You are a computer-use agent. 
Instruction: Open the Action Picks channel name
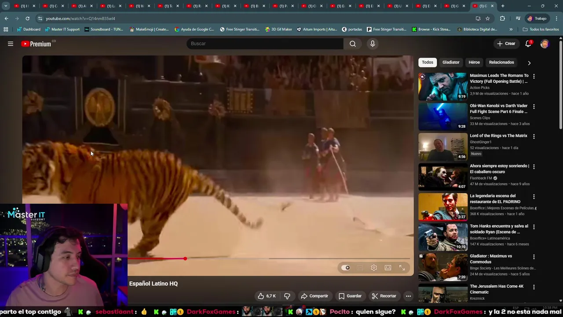coord(479,88)
